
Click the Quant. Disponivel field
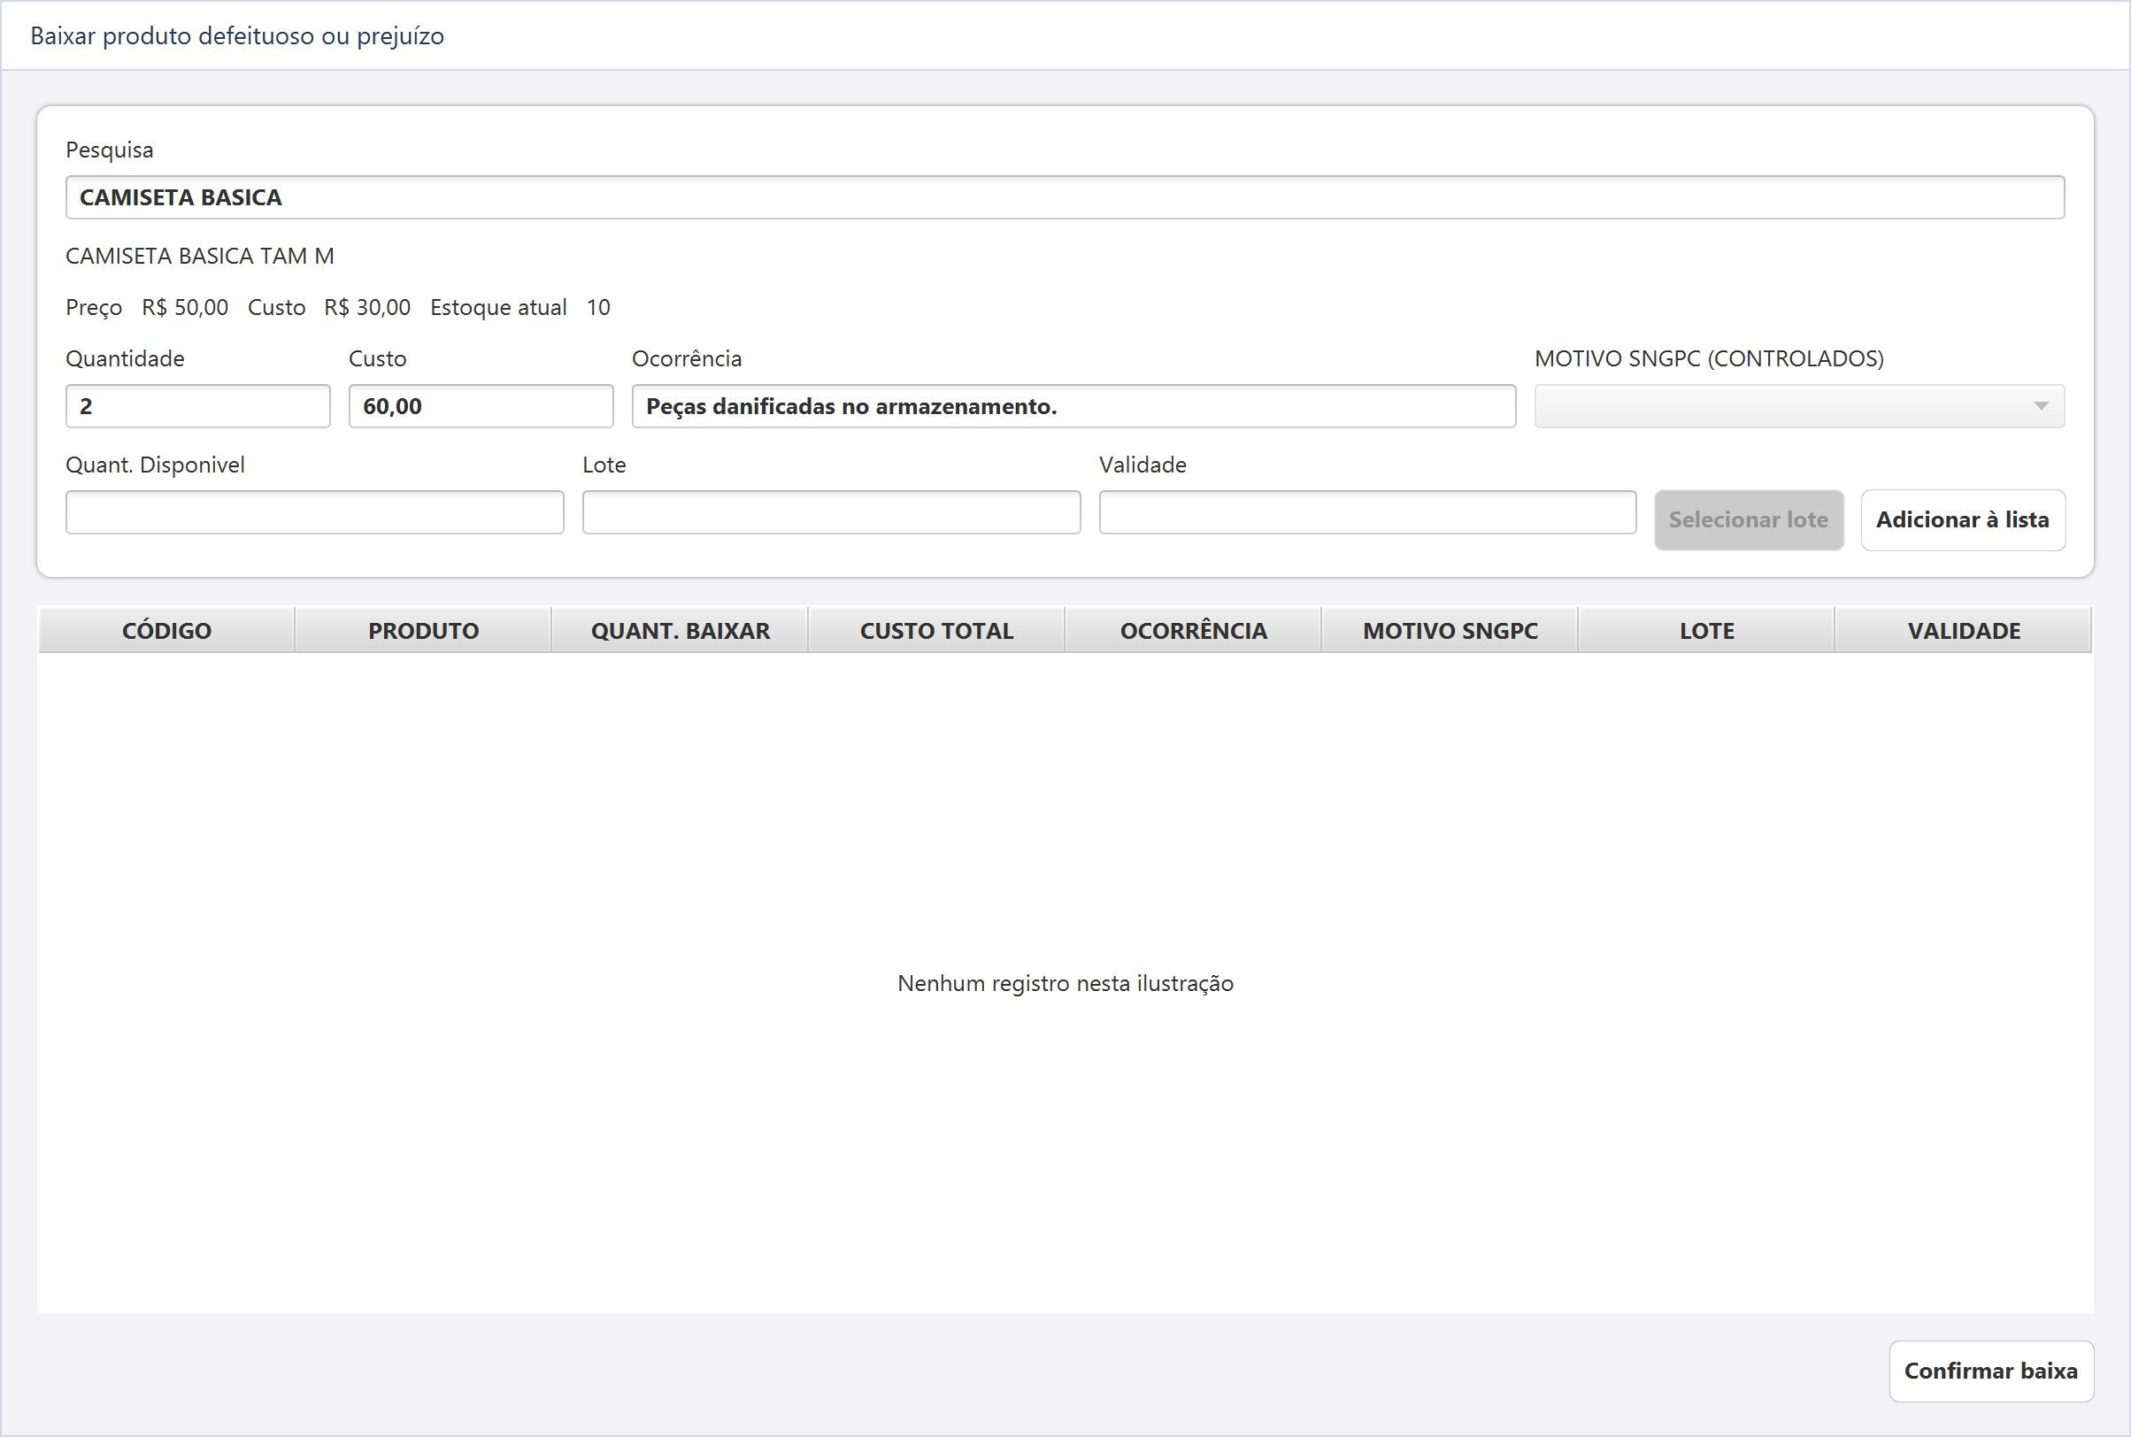point(314,512)
